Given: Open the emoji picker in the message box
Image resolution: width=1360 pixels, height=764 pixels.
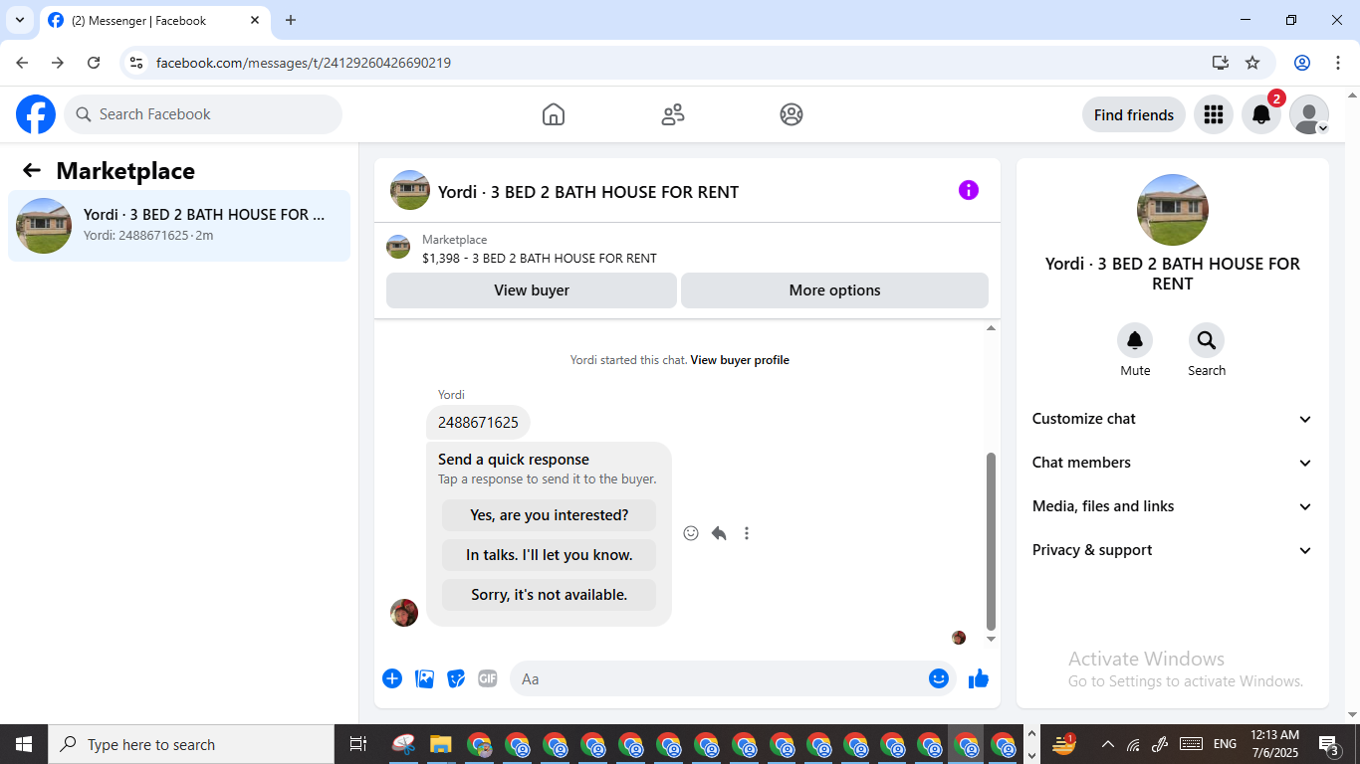Looking at the screenshot, I should point(939,678).
